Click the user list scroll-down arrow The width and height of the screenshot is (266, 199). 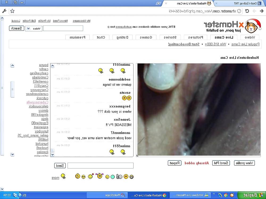[13, 154]
